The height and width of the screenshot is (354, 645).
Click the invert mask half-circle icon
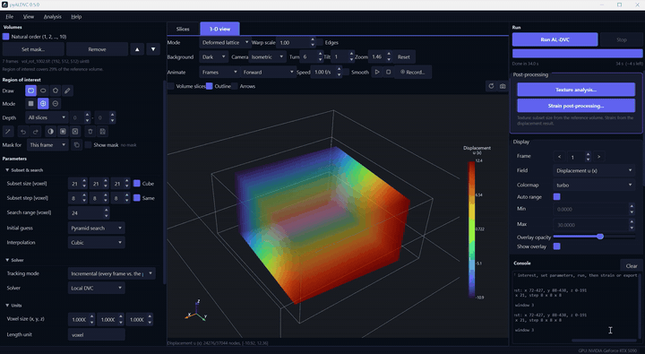pos(50,132)
